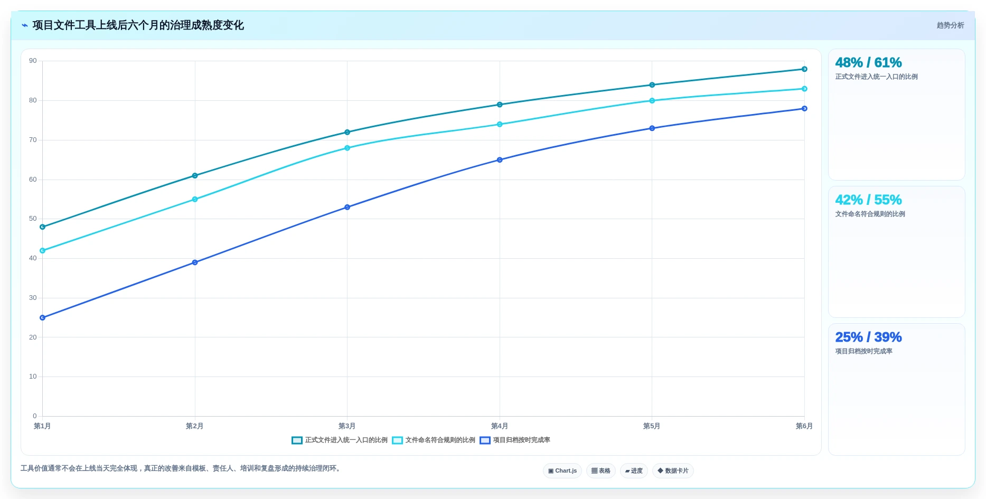Click the Chart.js chip
The width and height of the screenshot is (986, 499).
coord(562,470)
